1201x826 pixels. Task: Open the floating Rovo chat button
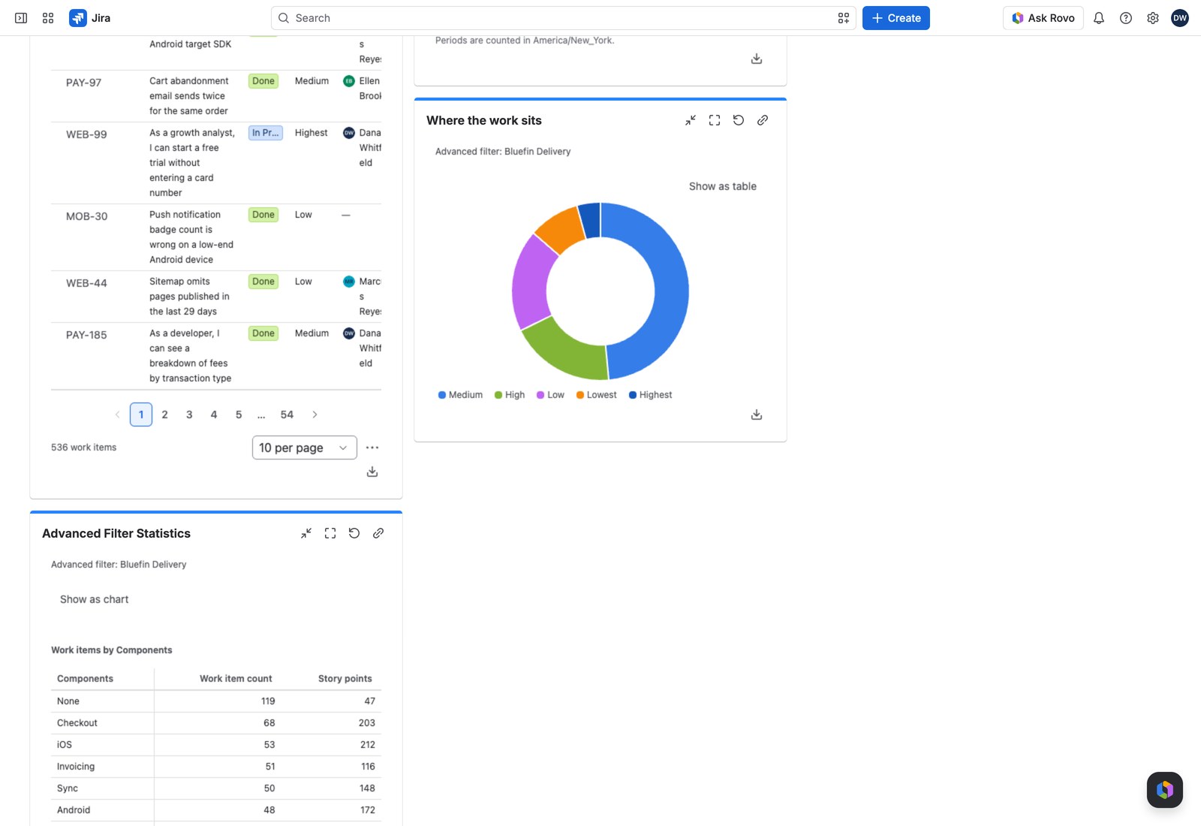point(1165,790)
